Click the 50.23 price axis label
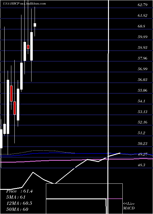 pos(143,144)
